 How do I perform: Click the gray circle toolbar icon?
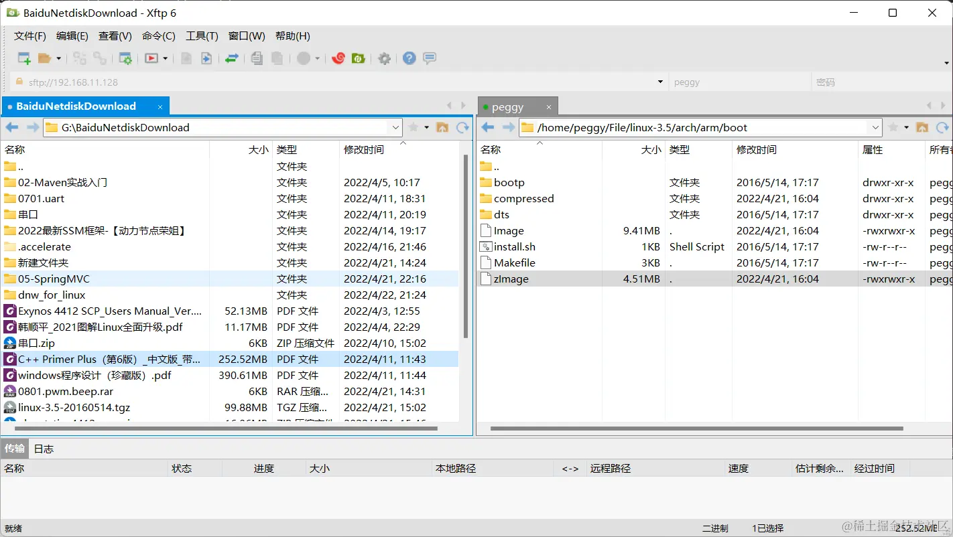(x=304, y=58)
